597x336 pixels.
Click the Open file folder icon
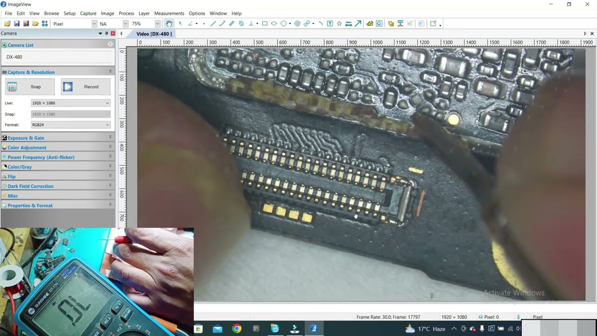(x=7, y=23)
